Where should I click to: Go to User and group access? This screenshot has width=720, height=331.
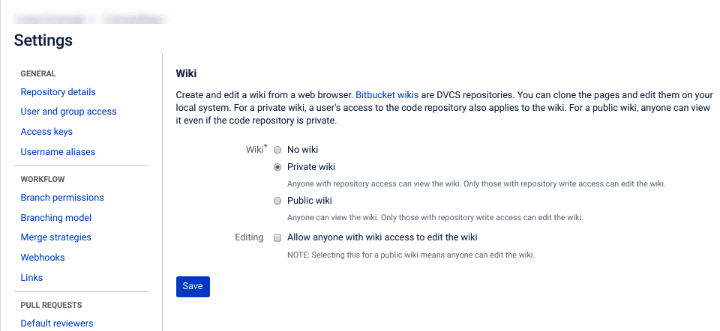tap(69, 112)
